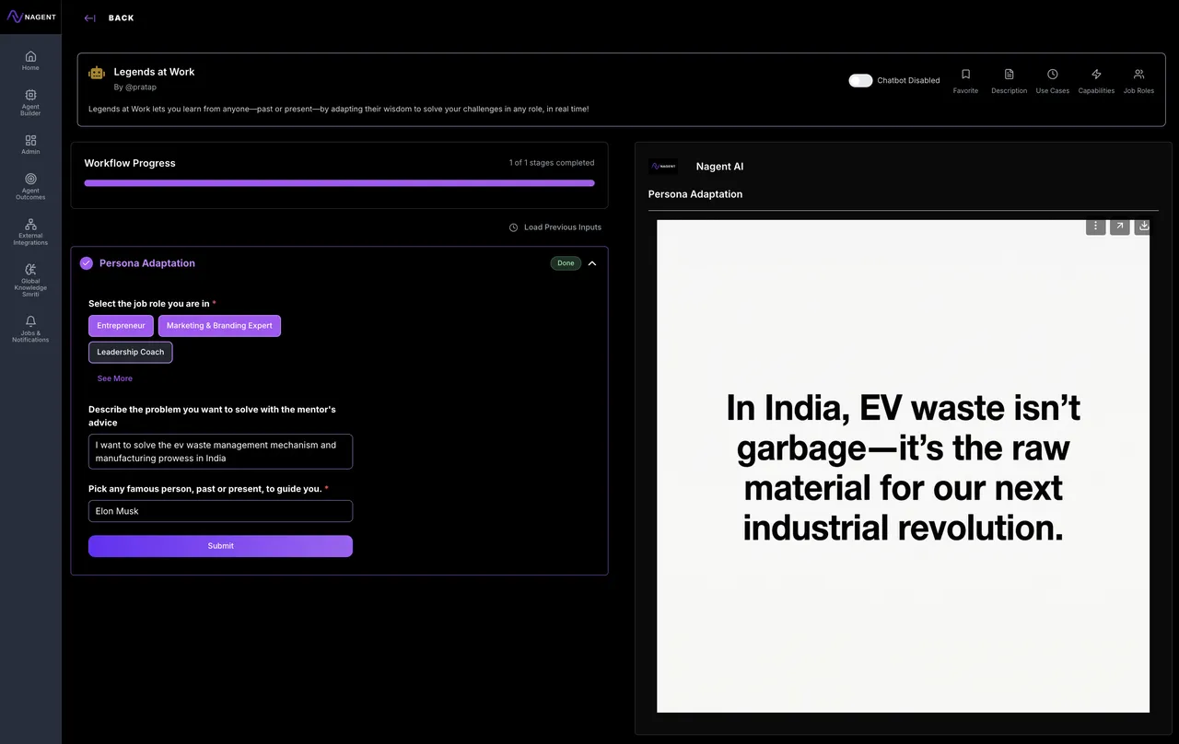This screenshot has height=744, width=1179.
Task: Click the Done status badge
Action: tap(566, 263)
